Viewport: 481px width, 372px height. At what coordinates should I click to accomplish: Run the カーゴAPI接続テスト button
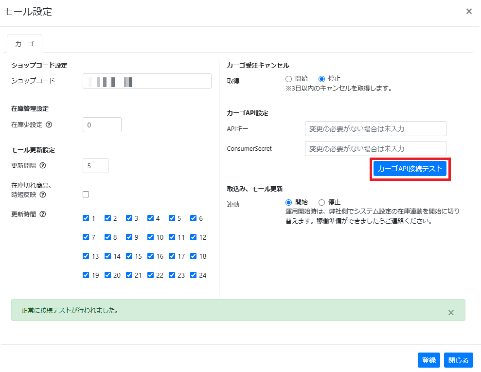pyautogui.click(x=410, y=169)
